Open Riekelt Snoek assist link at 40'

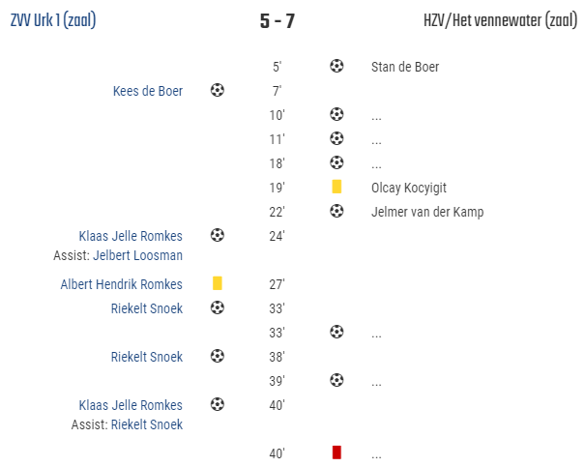click(147, 424)
